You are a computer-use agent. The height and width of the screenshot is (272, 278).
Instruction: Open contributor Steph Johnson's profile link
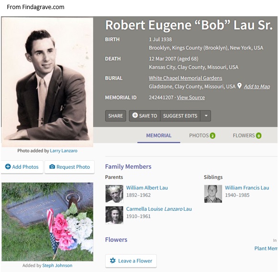(x=57, y=265)
